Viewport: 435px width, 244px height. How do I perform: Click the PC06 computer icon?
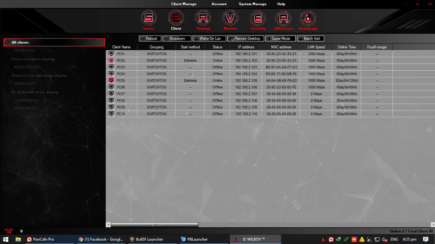click(111, 87)
